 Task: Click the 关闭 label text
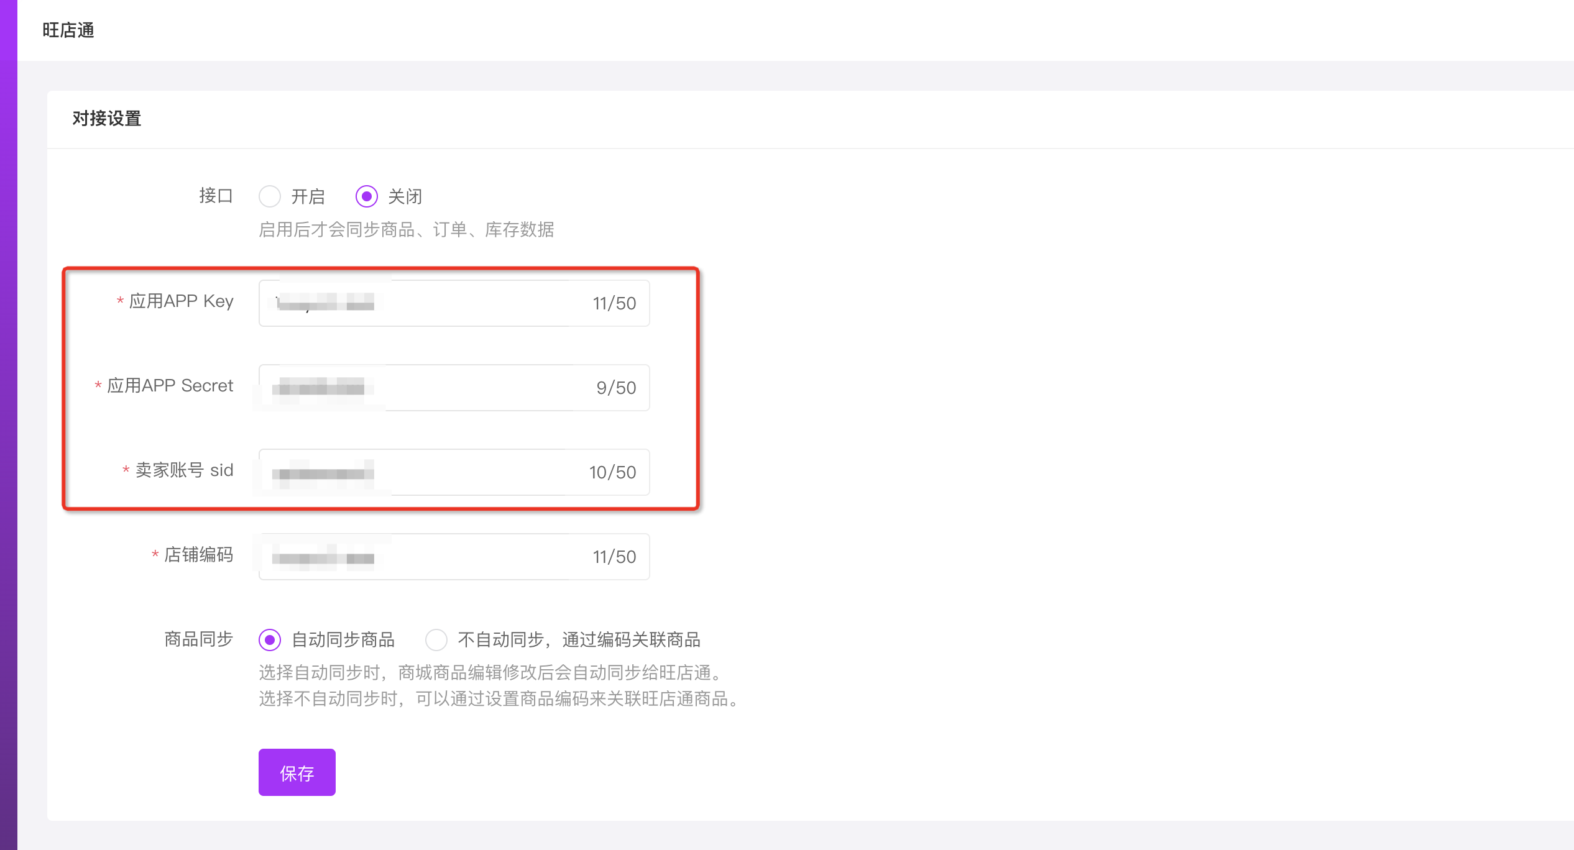(405, 196)
